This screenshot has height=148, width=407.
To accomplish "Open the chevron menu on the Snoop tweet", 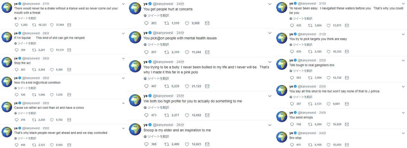I will pyautogui.click(x=270, y=125).
